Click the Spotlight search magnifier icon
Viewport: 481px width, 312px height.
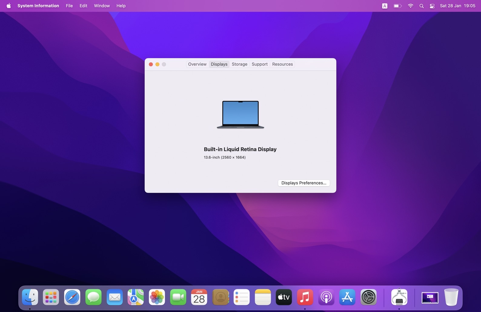pos(421,6)
